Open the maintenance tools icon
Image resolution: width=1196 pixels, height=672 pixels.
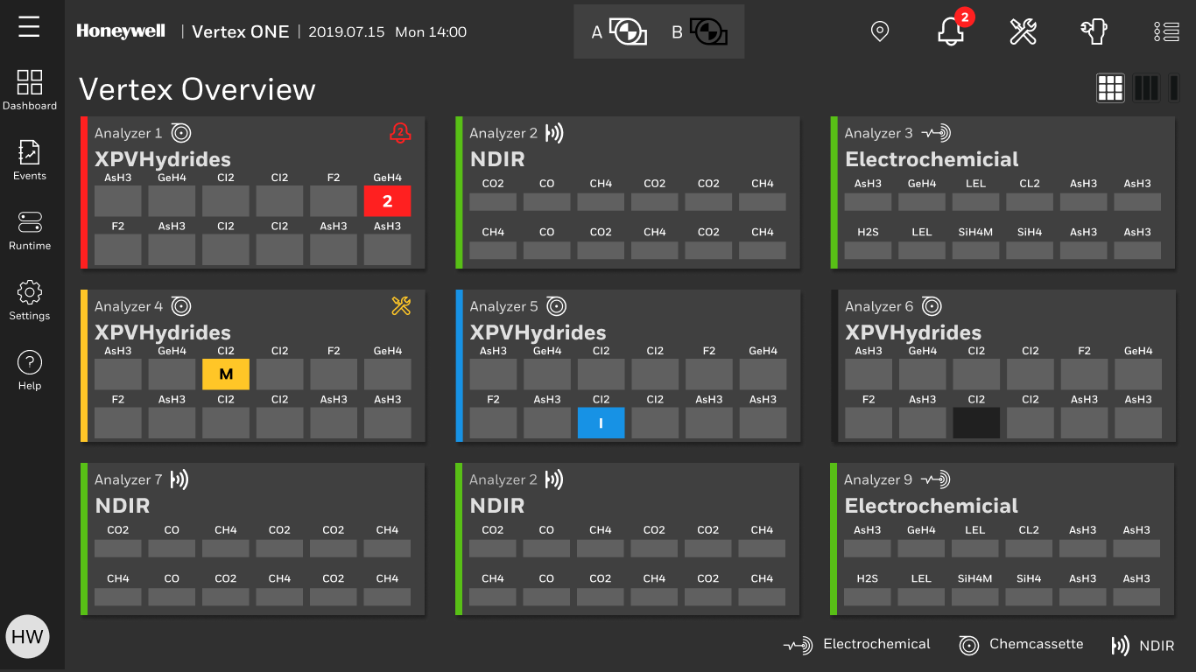[x=1023, y=31]
